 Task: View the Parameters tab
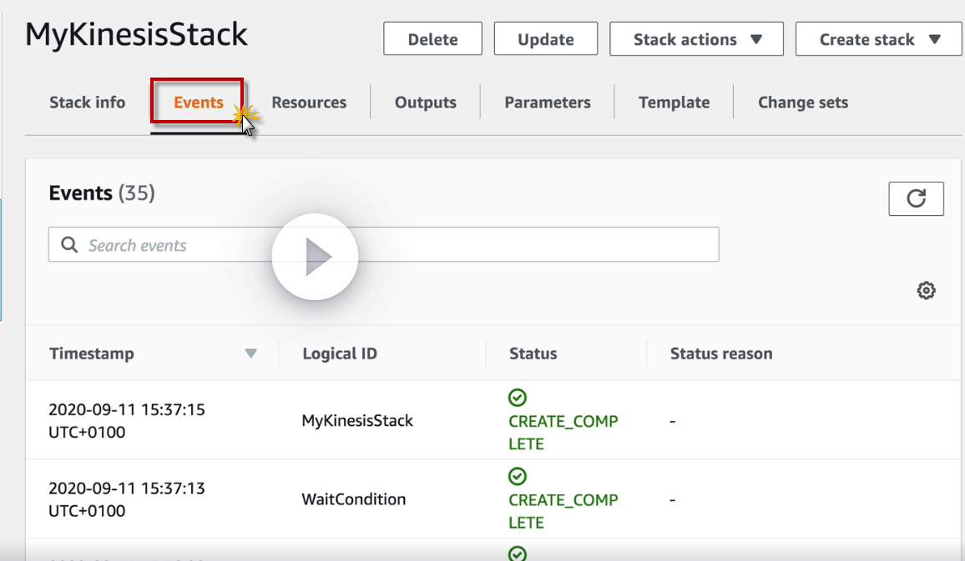pos(547,103)
